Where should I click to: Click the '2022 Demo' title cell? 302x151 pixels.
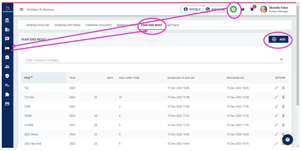click(x=31, y=134)
